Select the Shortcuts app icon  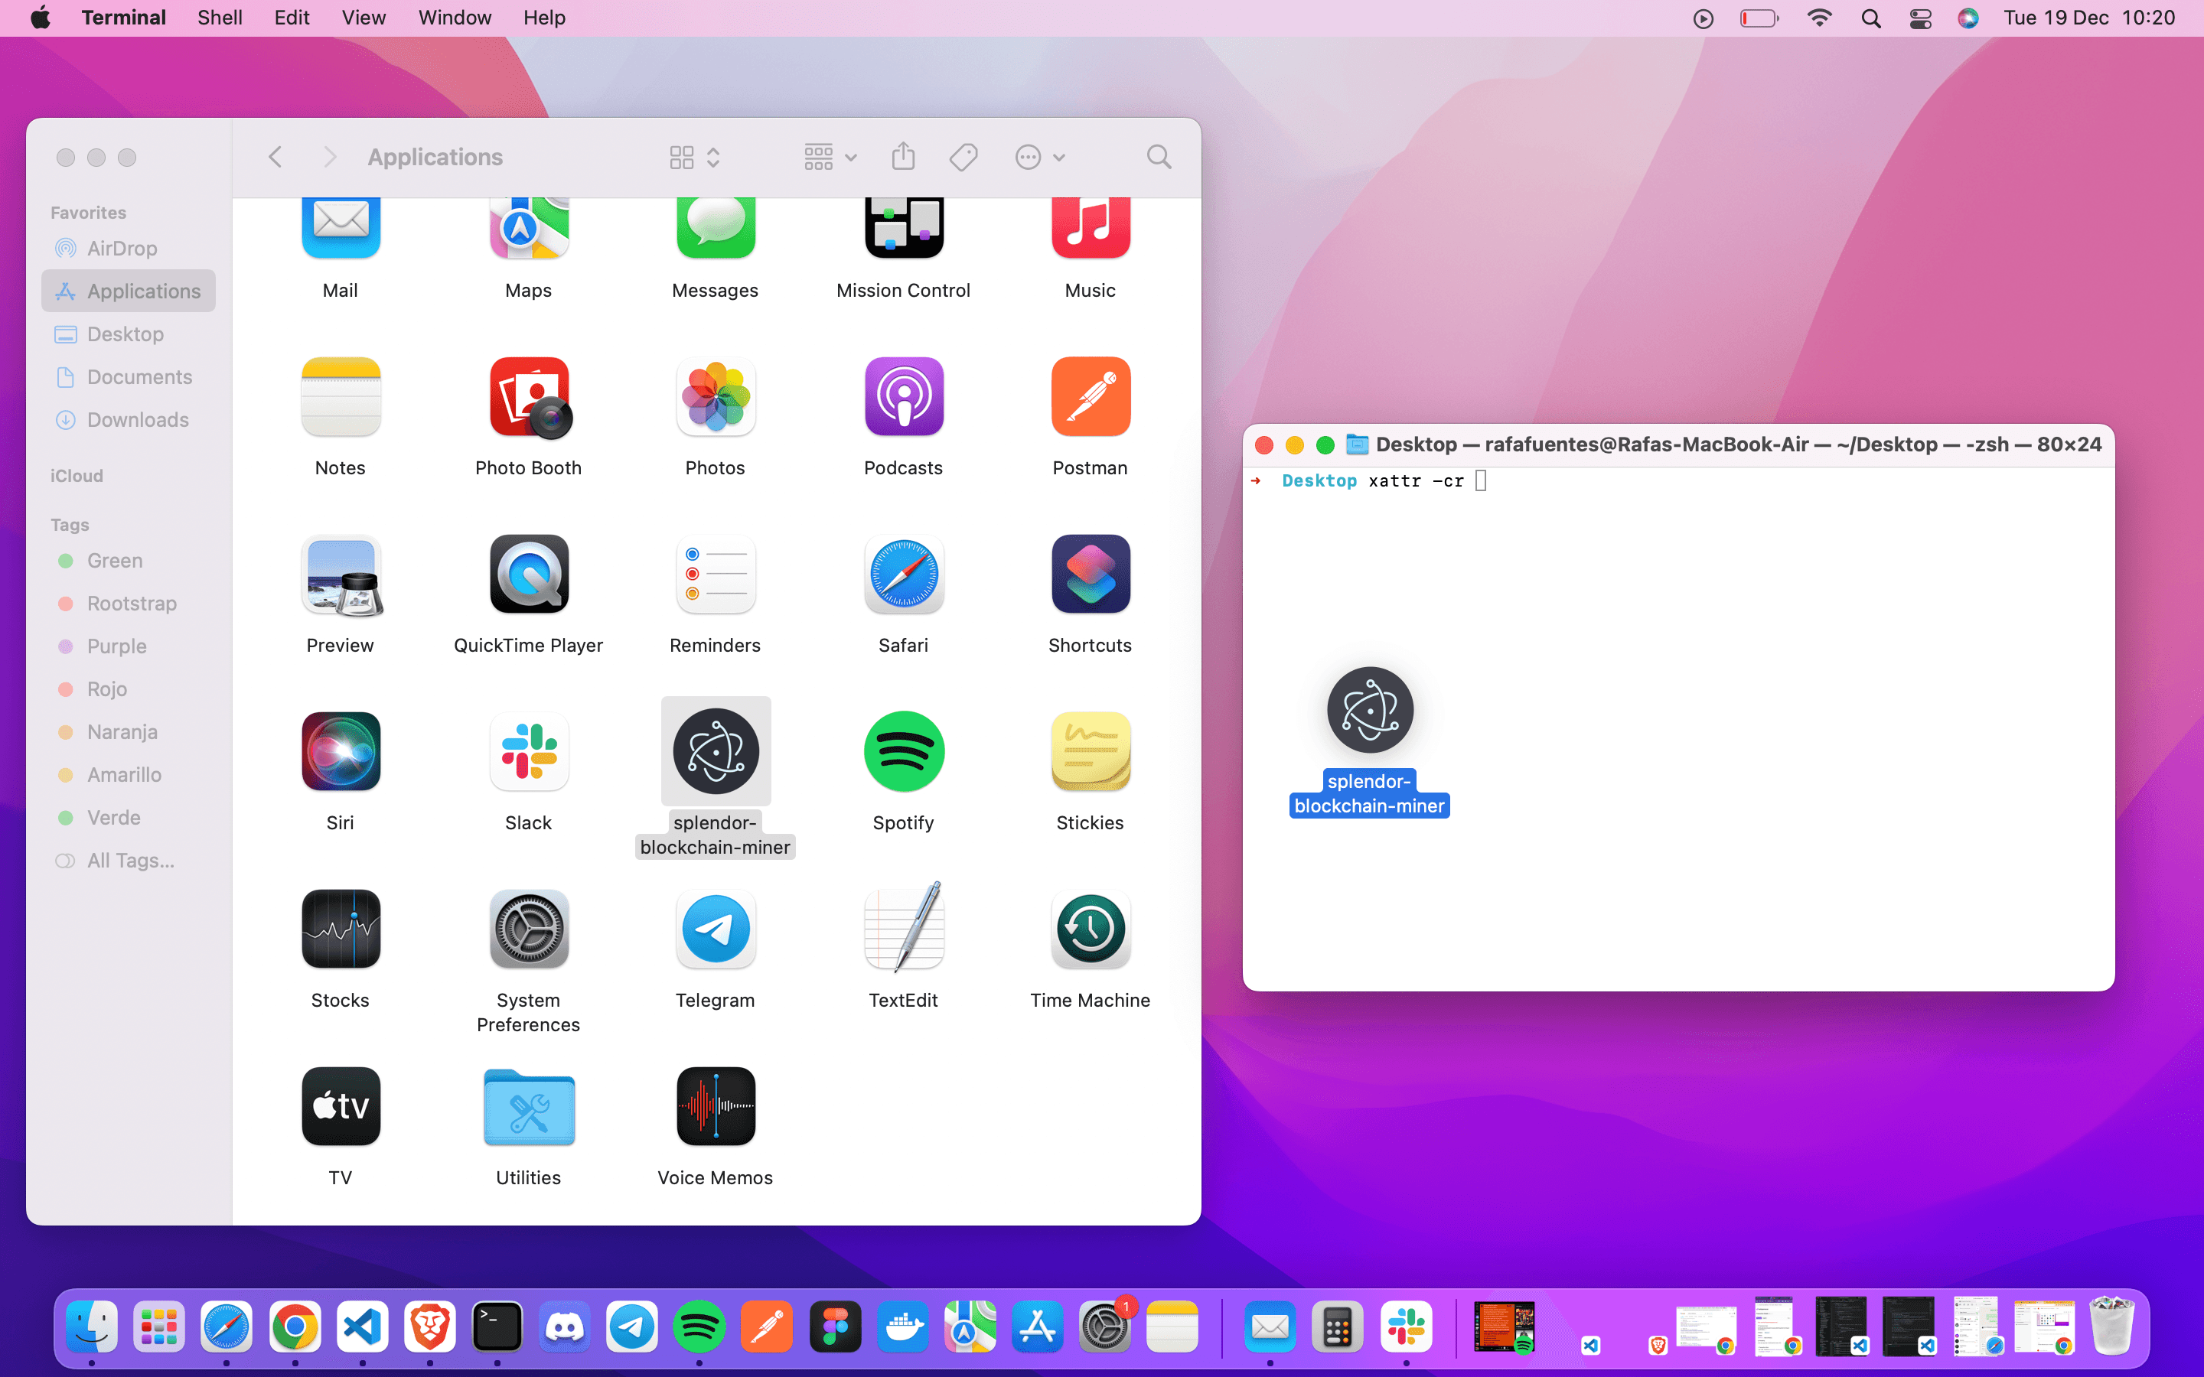tap(1091, 575)
